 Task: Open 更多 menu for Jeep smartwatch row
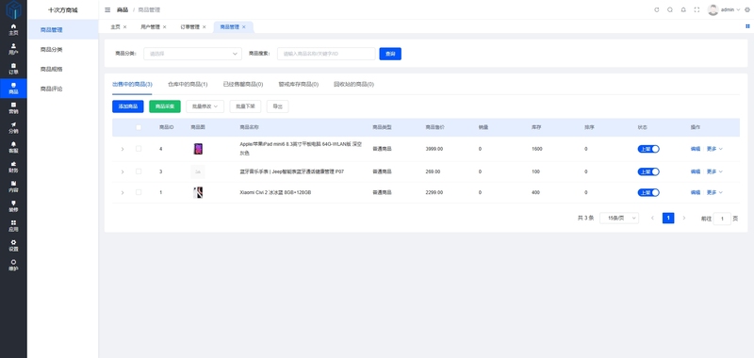pos(714,171)
